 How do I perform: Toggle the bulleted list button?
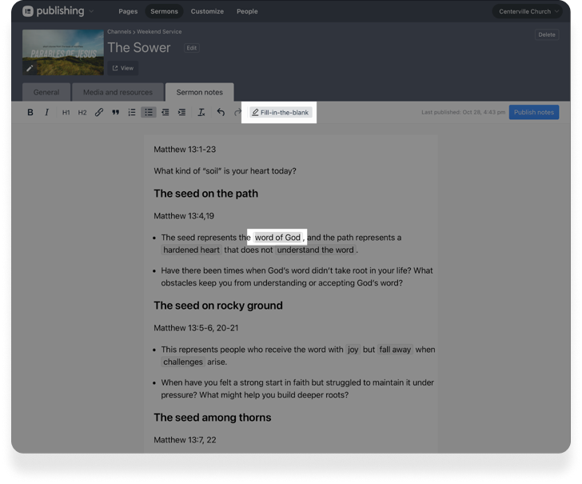coord(149,112)
